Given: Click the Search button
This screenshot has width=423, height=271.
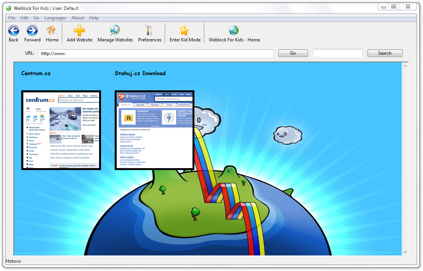Looking at the screenshot, I should click(x=385, y=53).
